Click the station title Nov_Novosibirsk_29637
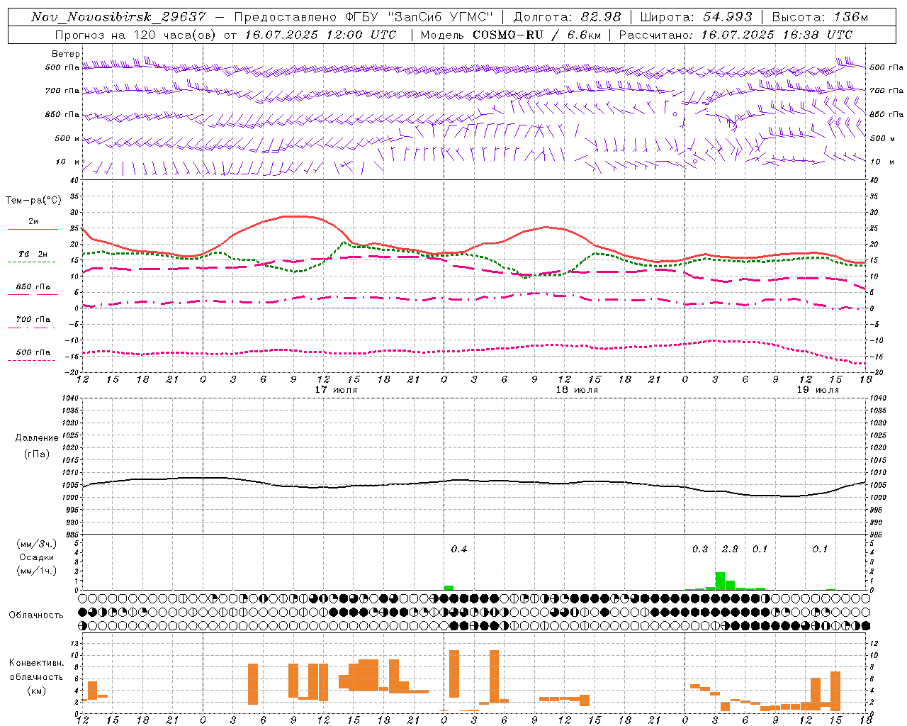This screenshot has width=907, height=726. coord(119,17)
